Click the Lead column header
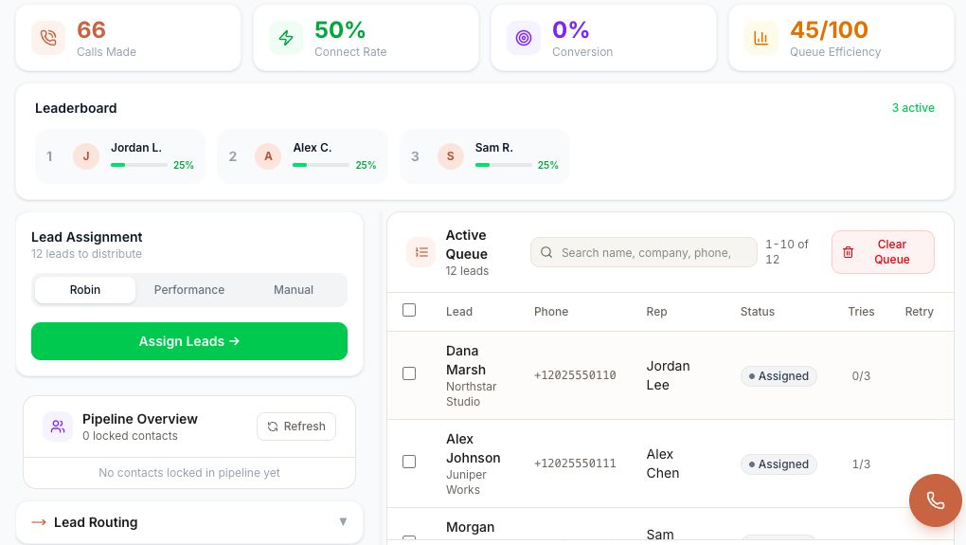 tap(459, 311)
